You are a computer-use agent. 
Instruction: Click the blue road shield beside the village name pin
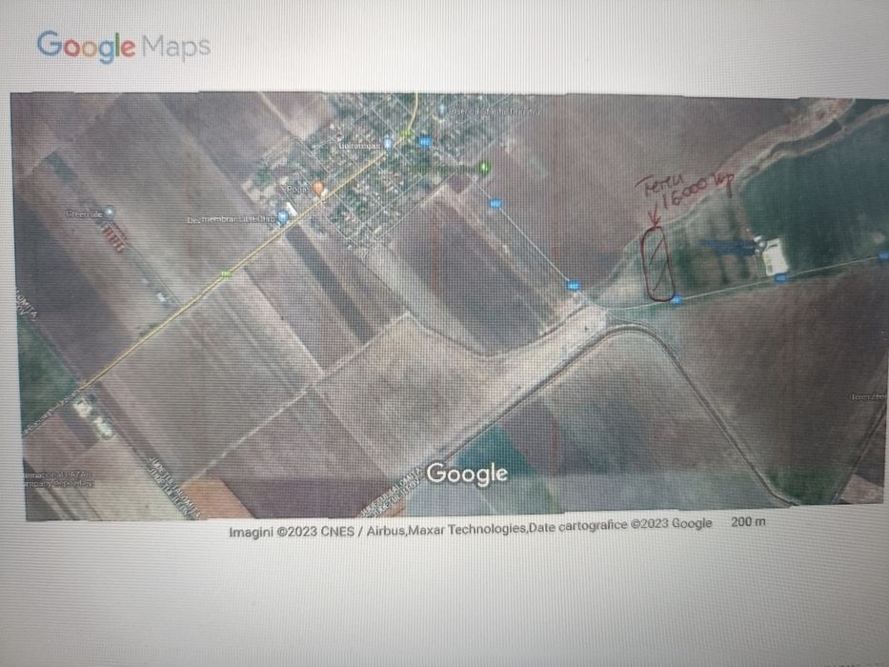pos(425,142)
